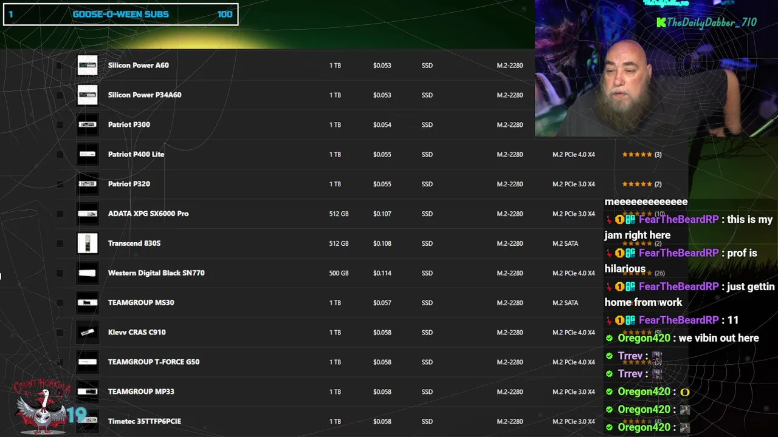Click the 1 TB capacity for Patriot P320
778x437 pixels.
(335, 184)
